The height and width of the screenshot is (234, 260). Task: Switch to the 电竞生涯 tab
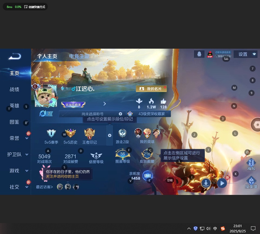(79, 56)
